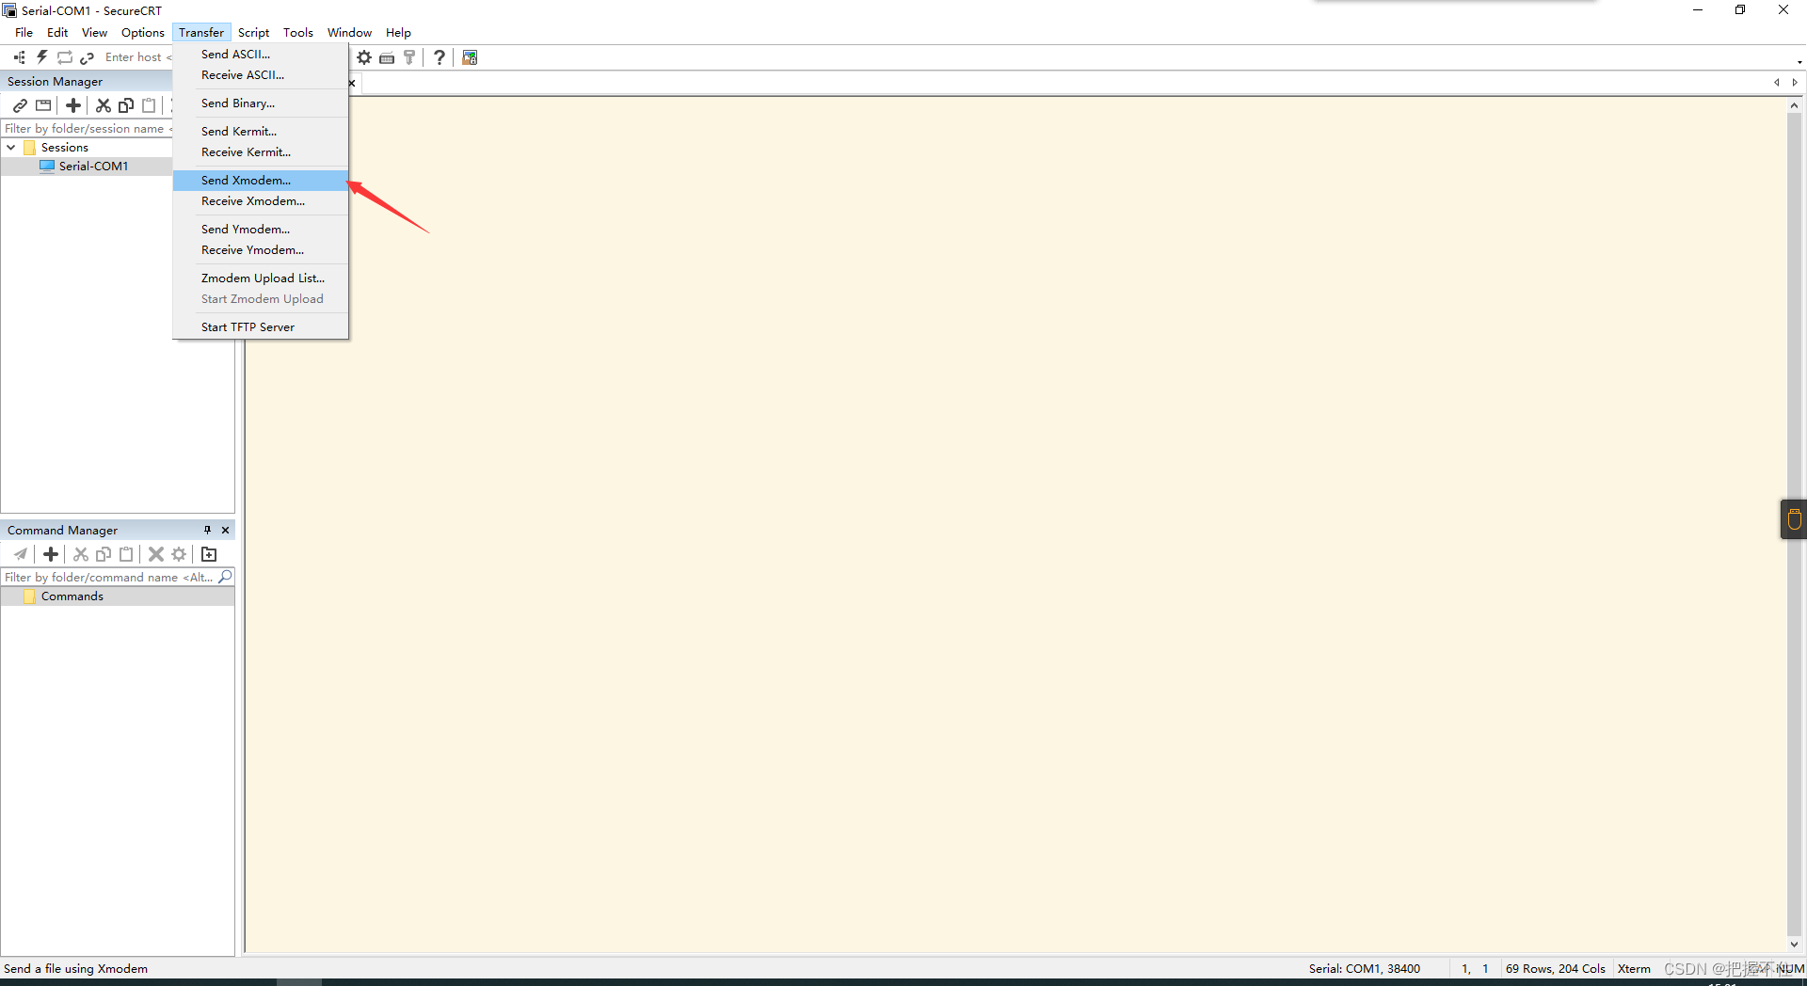This screenshot has width=1807, height=986.
Task: Click Delete X icon in Command Manager toolbar
Action: click(x=156, y=554)
